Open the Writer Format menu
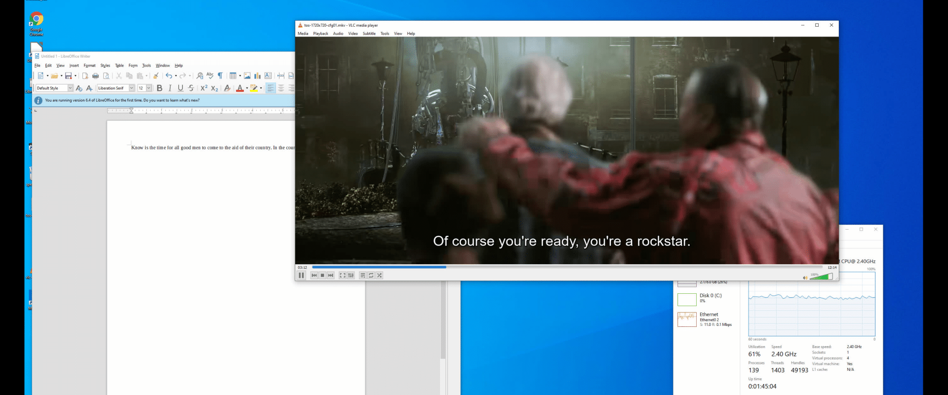 pyautogui.click(x=89, y=65)
